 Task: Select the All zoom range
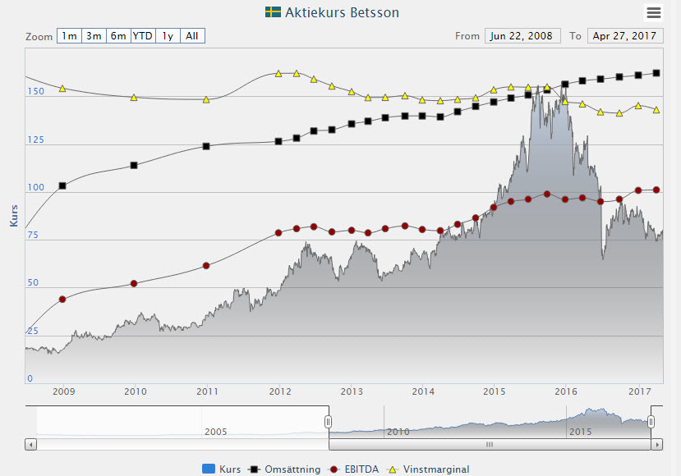pos(192,36)
